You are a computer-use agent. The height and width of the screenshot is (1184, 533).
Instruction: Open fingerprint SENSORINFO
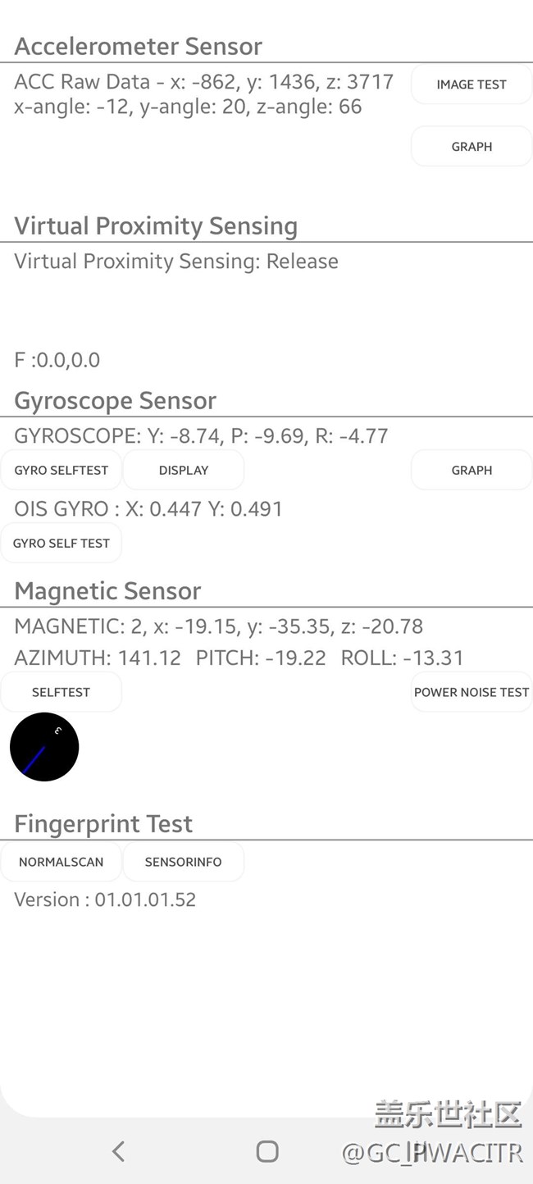[183, 862]
